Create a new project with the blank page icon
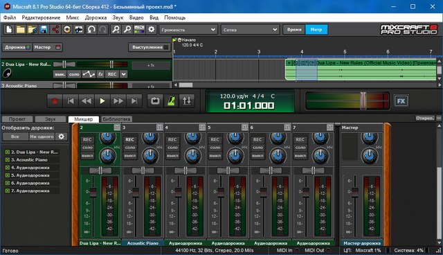 [x=9, y=29]
